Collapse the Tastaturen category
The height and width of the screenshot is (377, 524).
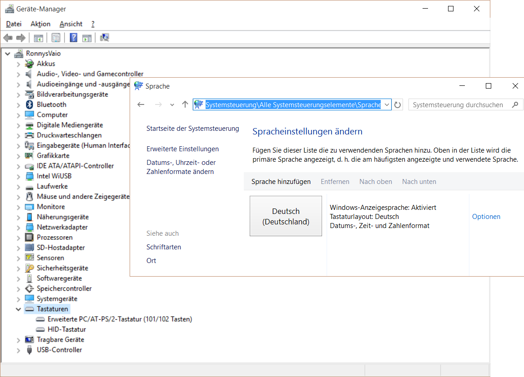pos(18,309)
